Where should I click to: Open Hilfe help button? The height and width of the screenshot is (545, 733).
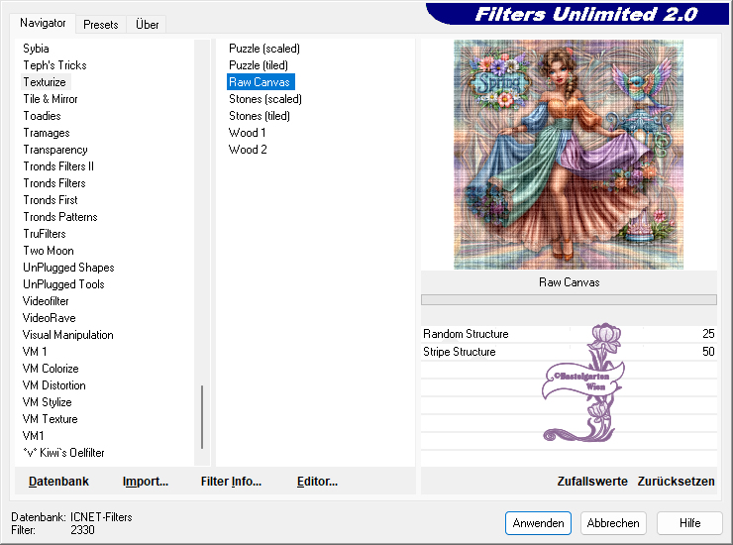[x=689, y=523]
